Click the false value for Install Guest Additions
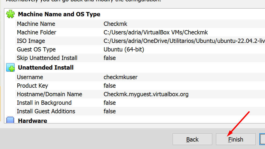This screenshot has width=265, height=149. click(110, 111)
